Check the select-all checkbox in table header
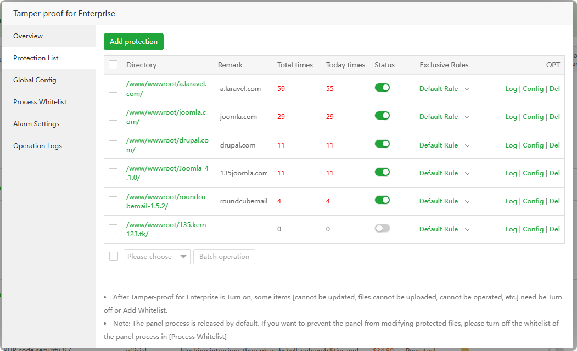The height and width of the screenshot is (351, 577). tap(113, 65)
